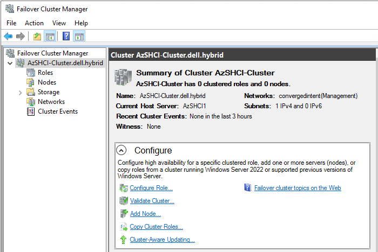Screen dimensions: 378x252
Task: Collapse the AzSHCI-Cluster.dell.hybrid tree node
Action: coord(10,63)
